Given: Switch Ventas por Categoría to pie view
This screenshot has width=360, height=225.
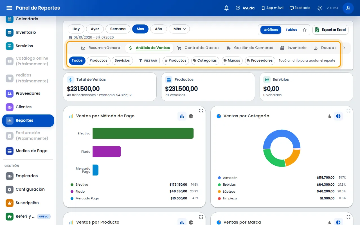Looking at the screenshot, I should (338, 116).
